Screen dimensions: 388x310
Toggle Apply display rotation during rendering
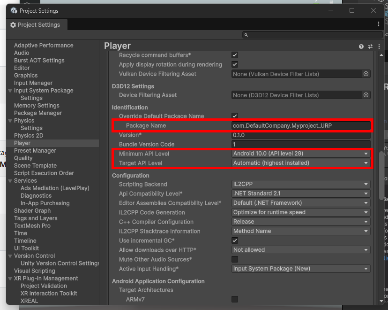[x=235, y=64]
